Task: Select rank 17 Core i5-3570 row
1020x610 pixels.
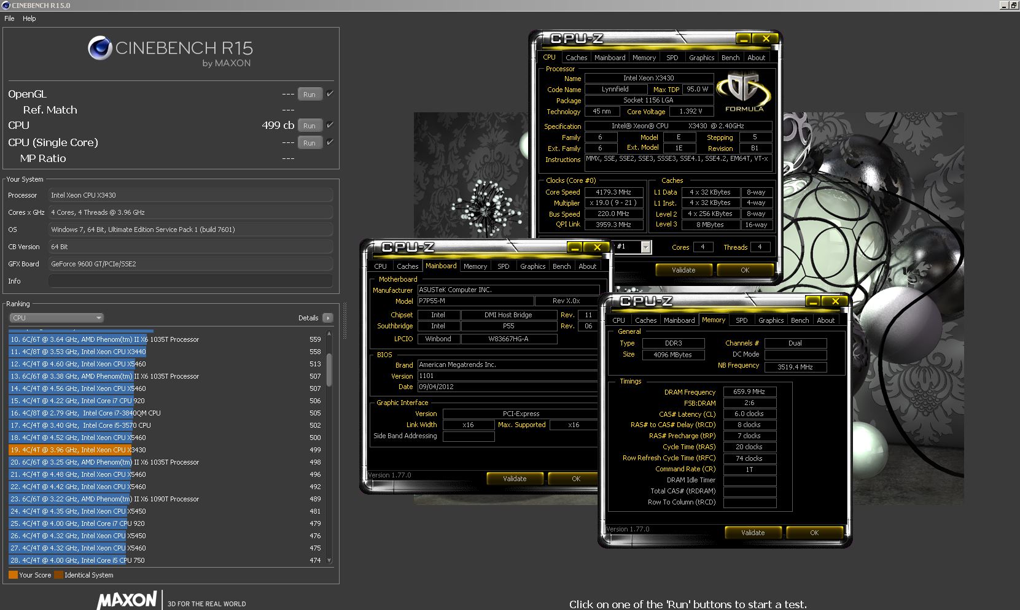Action: coord(166,425)
